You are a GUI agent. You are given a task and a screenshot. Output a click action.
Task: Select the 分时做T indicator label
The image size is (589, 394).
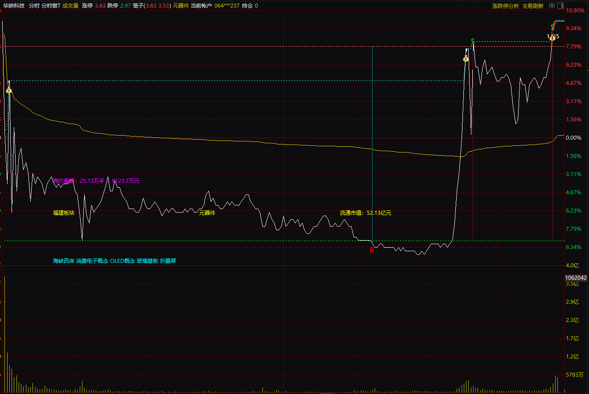coord(51,6)
